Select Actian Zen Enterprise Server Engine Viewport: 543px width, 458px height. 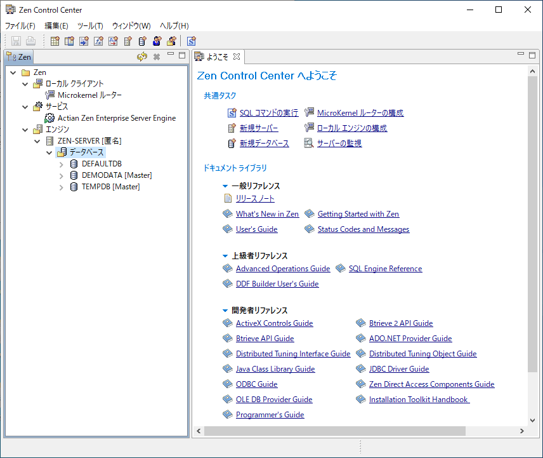point(117,118)
